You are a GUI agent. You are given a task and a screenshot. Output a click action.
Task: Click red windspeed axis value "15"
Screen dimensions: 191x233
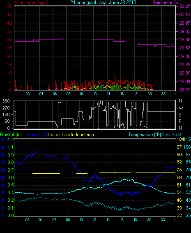coord(9,65)
